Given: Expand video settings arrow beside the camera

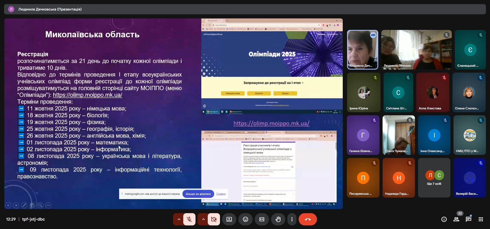Looking at the screenshot, I should click(x=203, y=219).
